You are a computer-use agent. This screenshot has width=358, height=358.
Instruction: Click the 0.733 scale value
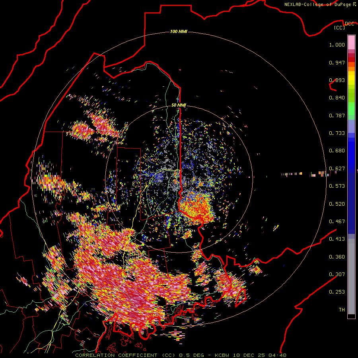point(337,133)
